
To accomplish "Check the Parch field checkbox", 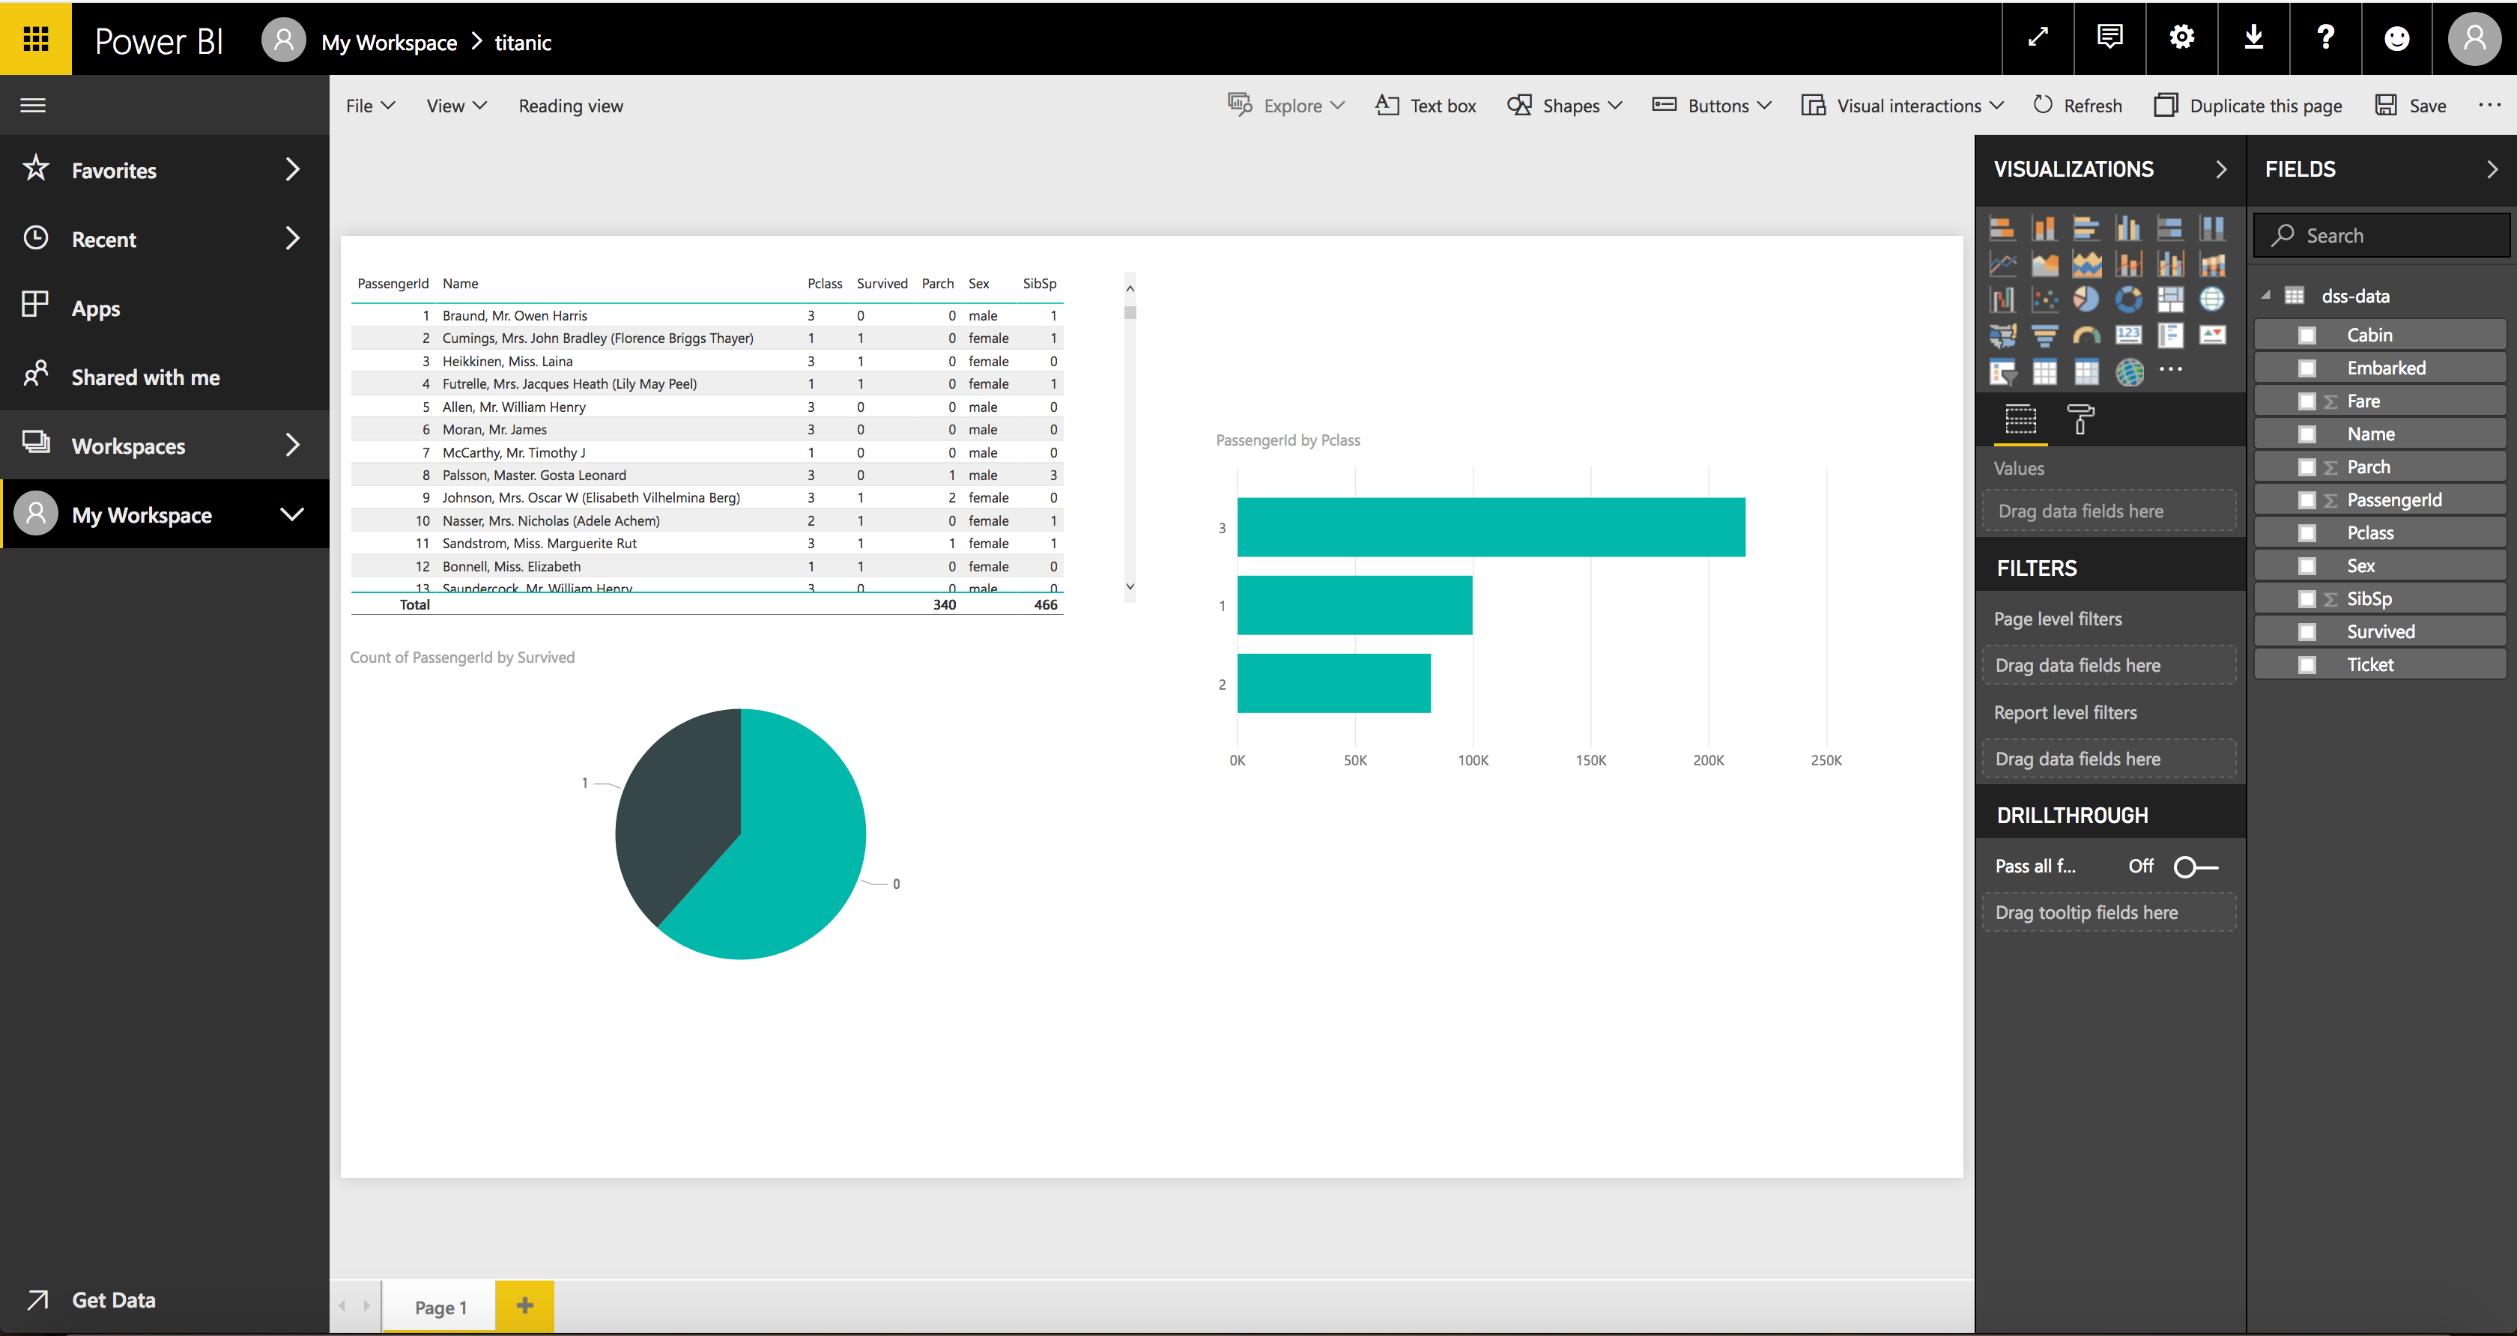I will pos(2307,467).
